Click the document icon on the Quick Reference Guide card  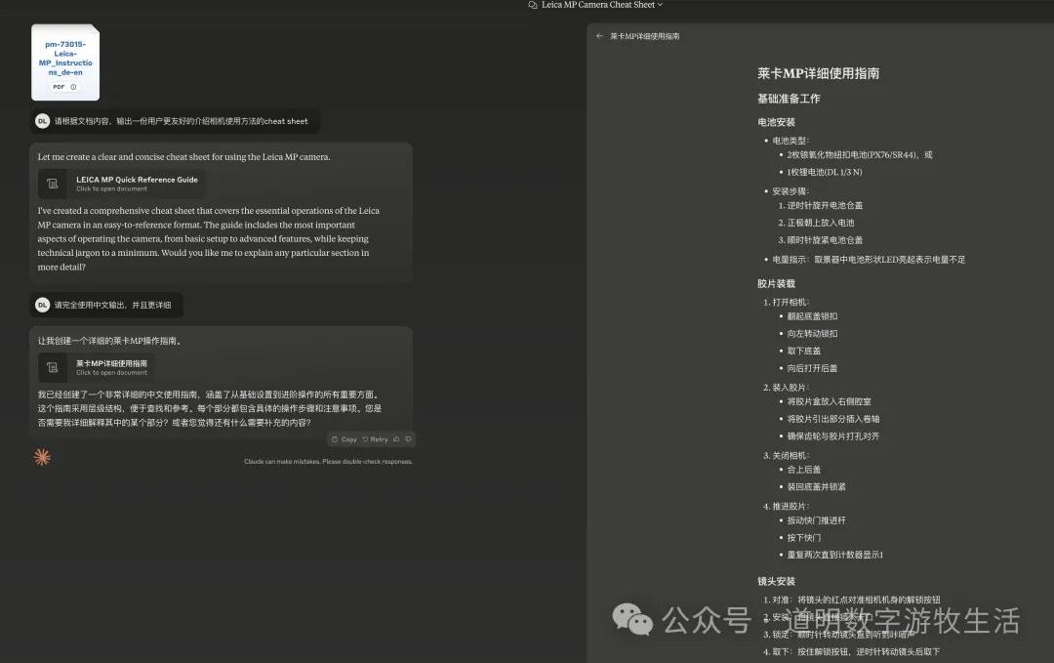[53, 184]
